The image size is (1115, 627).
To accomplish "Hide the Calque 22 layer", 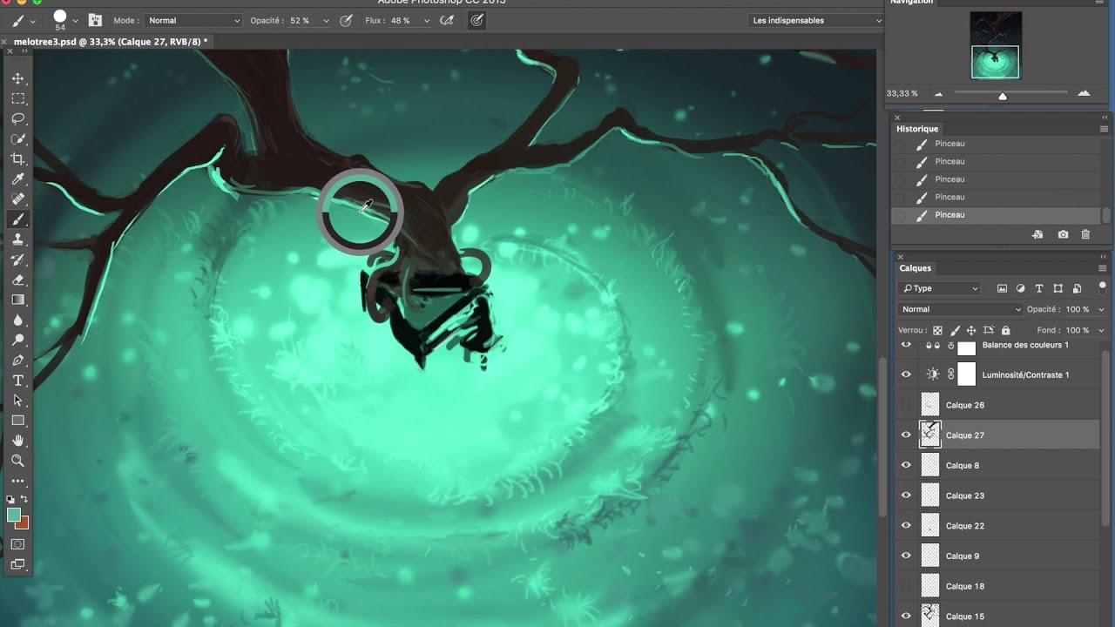I will pyautogui.click(x=906, y=525).
